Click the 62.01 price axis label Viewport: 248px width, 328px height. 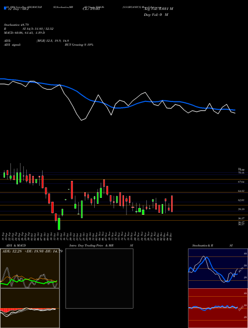tap(241, 200)
